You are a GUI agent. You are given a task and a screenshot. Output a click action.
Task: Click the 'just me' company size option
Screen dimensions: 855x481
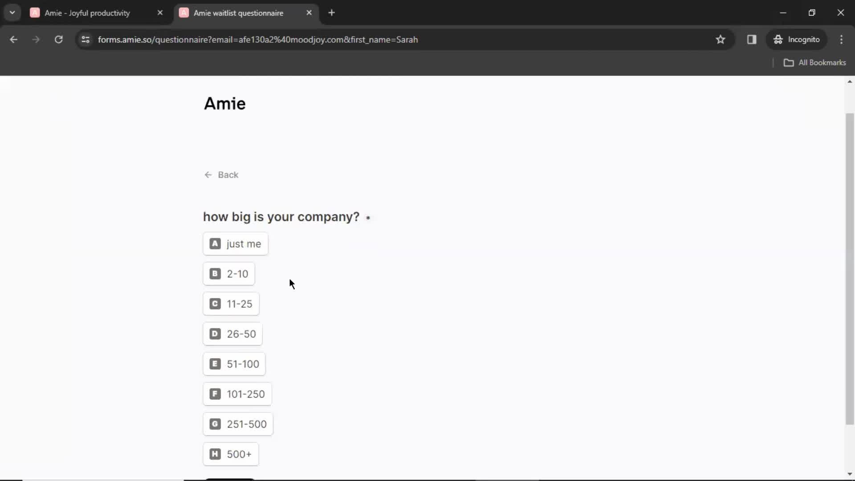pyautogui.click(x=236, y=244)
